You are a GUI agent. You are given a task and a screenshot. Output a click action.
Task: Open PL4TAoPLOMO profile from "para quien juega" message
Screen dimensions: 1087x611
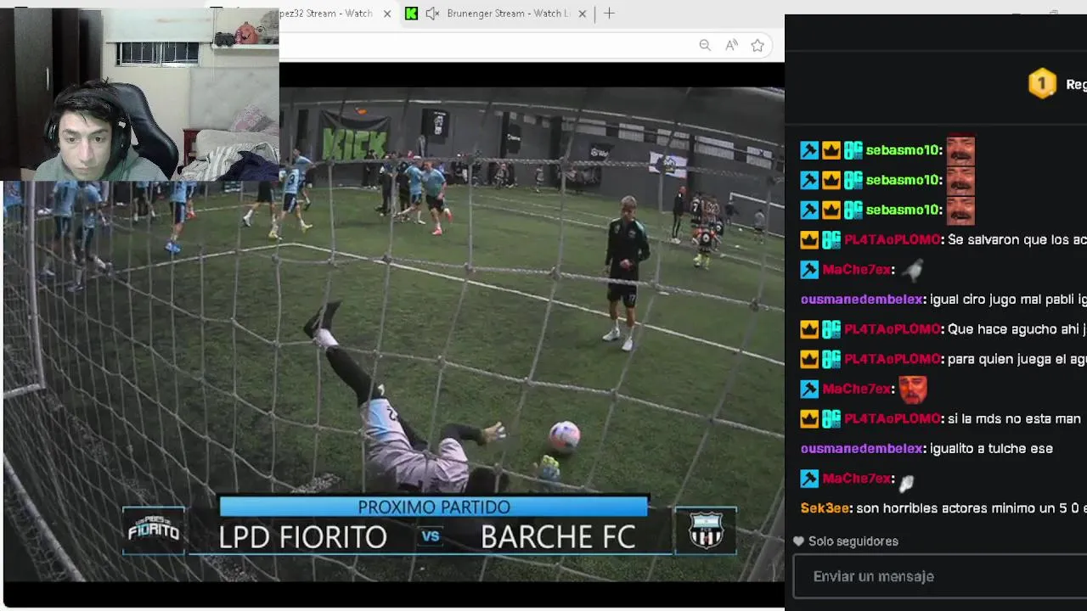point(893,359)
